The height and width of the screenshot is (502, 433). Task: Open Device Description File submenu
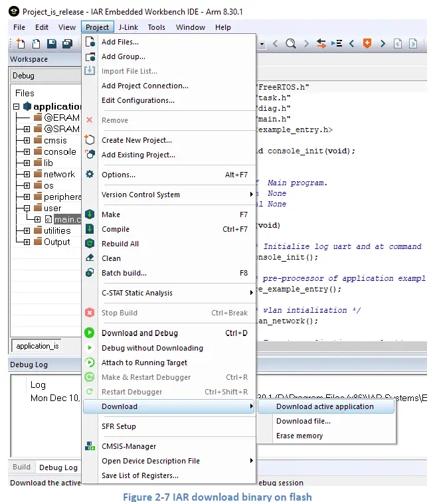pyautogui.click(x=169, y=461)
